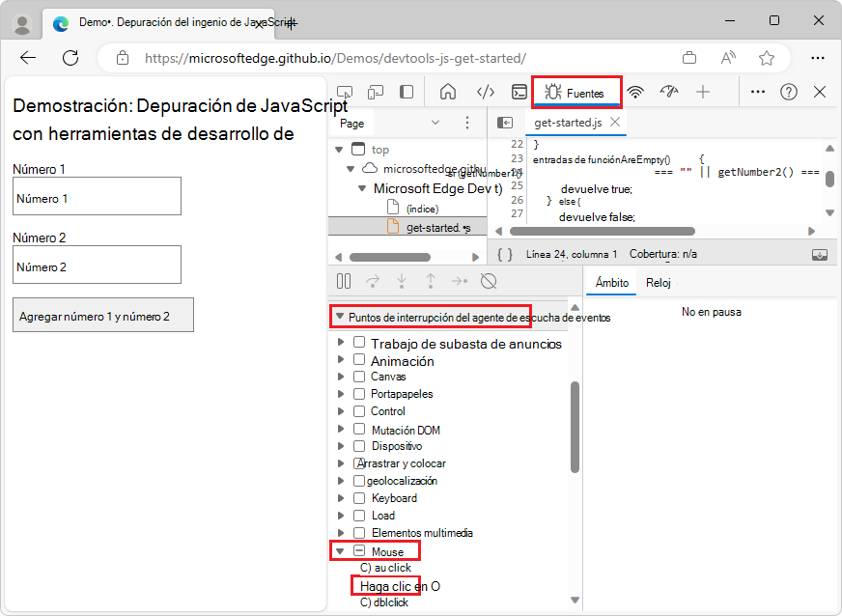This screenshot has height=616, width=842.
Task: Toggle the device emulation icon
Action: 376,92
